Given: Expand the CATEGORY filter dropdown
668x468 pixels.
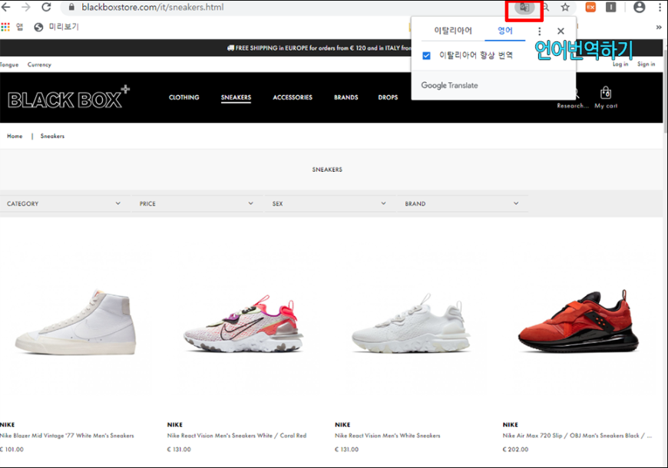Looking at the screenshot, I should 64,203.
